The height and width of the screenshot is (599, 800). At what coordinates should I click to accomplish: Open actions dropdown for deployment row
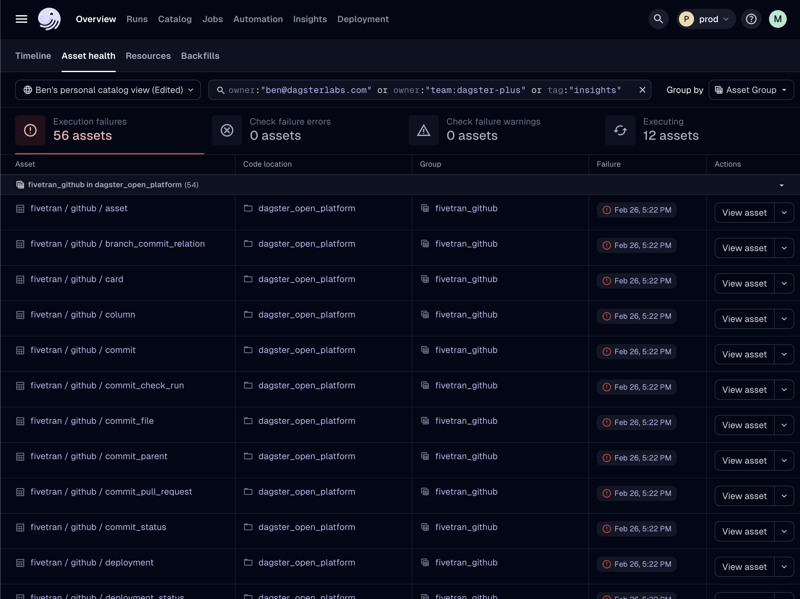(784, 567)
